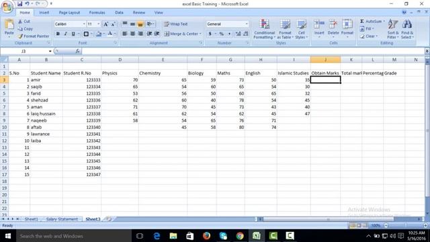Open Sheet1 worksheet tab
The image size is (430, 242).
[x=32, y=219]
